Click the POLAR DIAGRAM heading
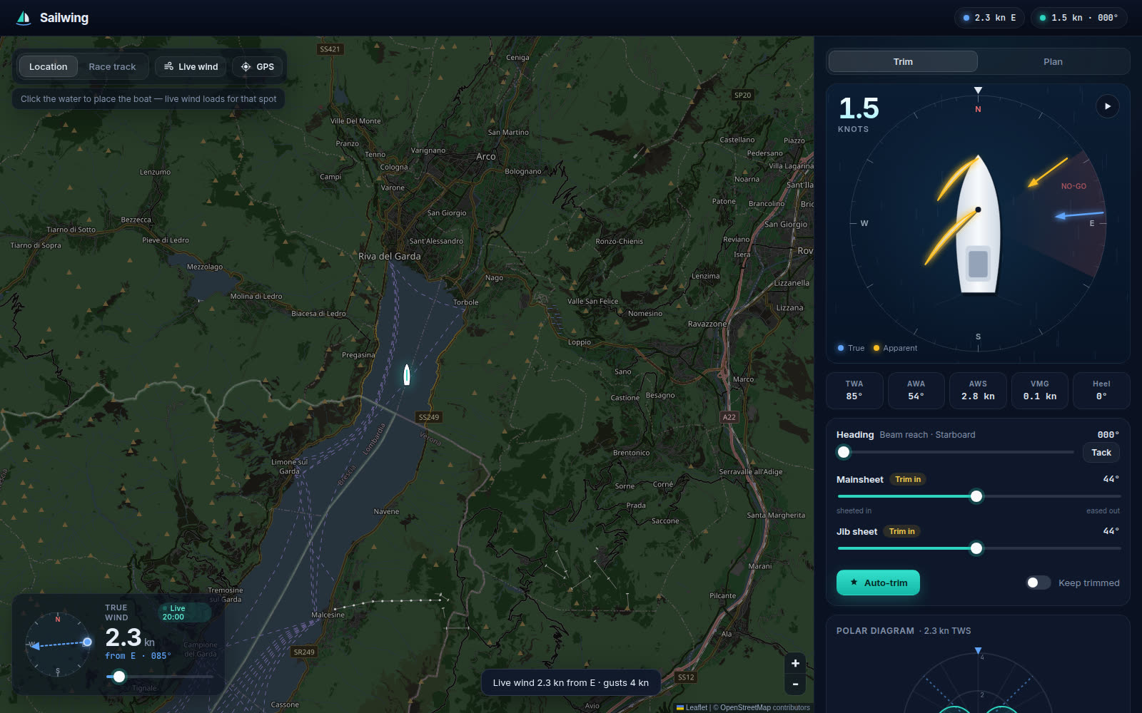The width and height of the screenshot is (1142, 713). tap(875, 631)
